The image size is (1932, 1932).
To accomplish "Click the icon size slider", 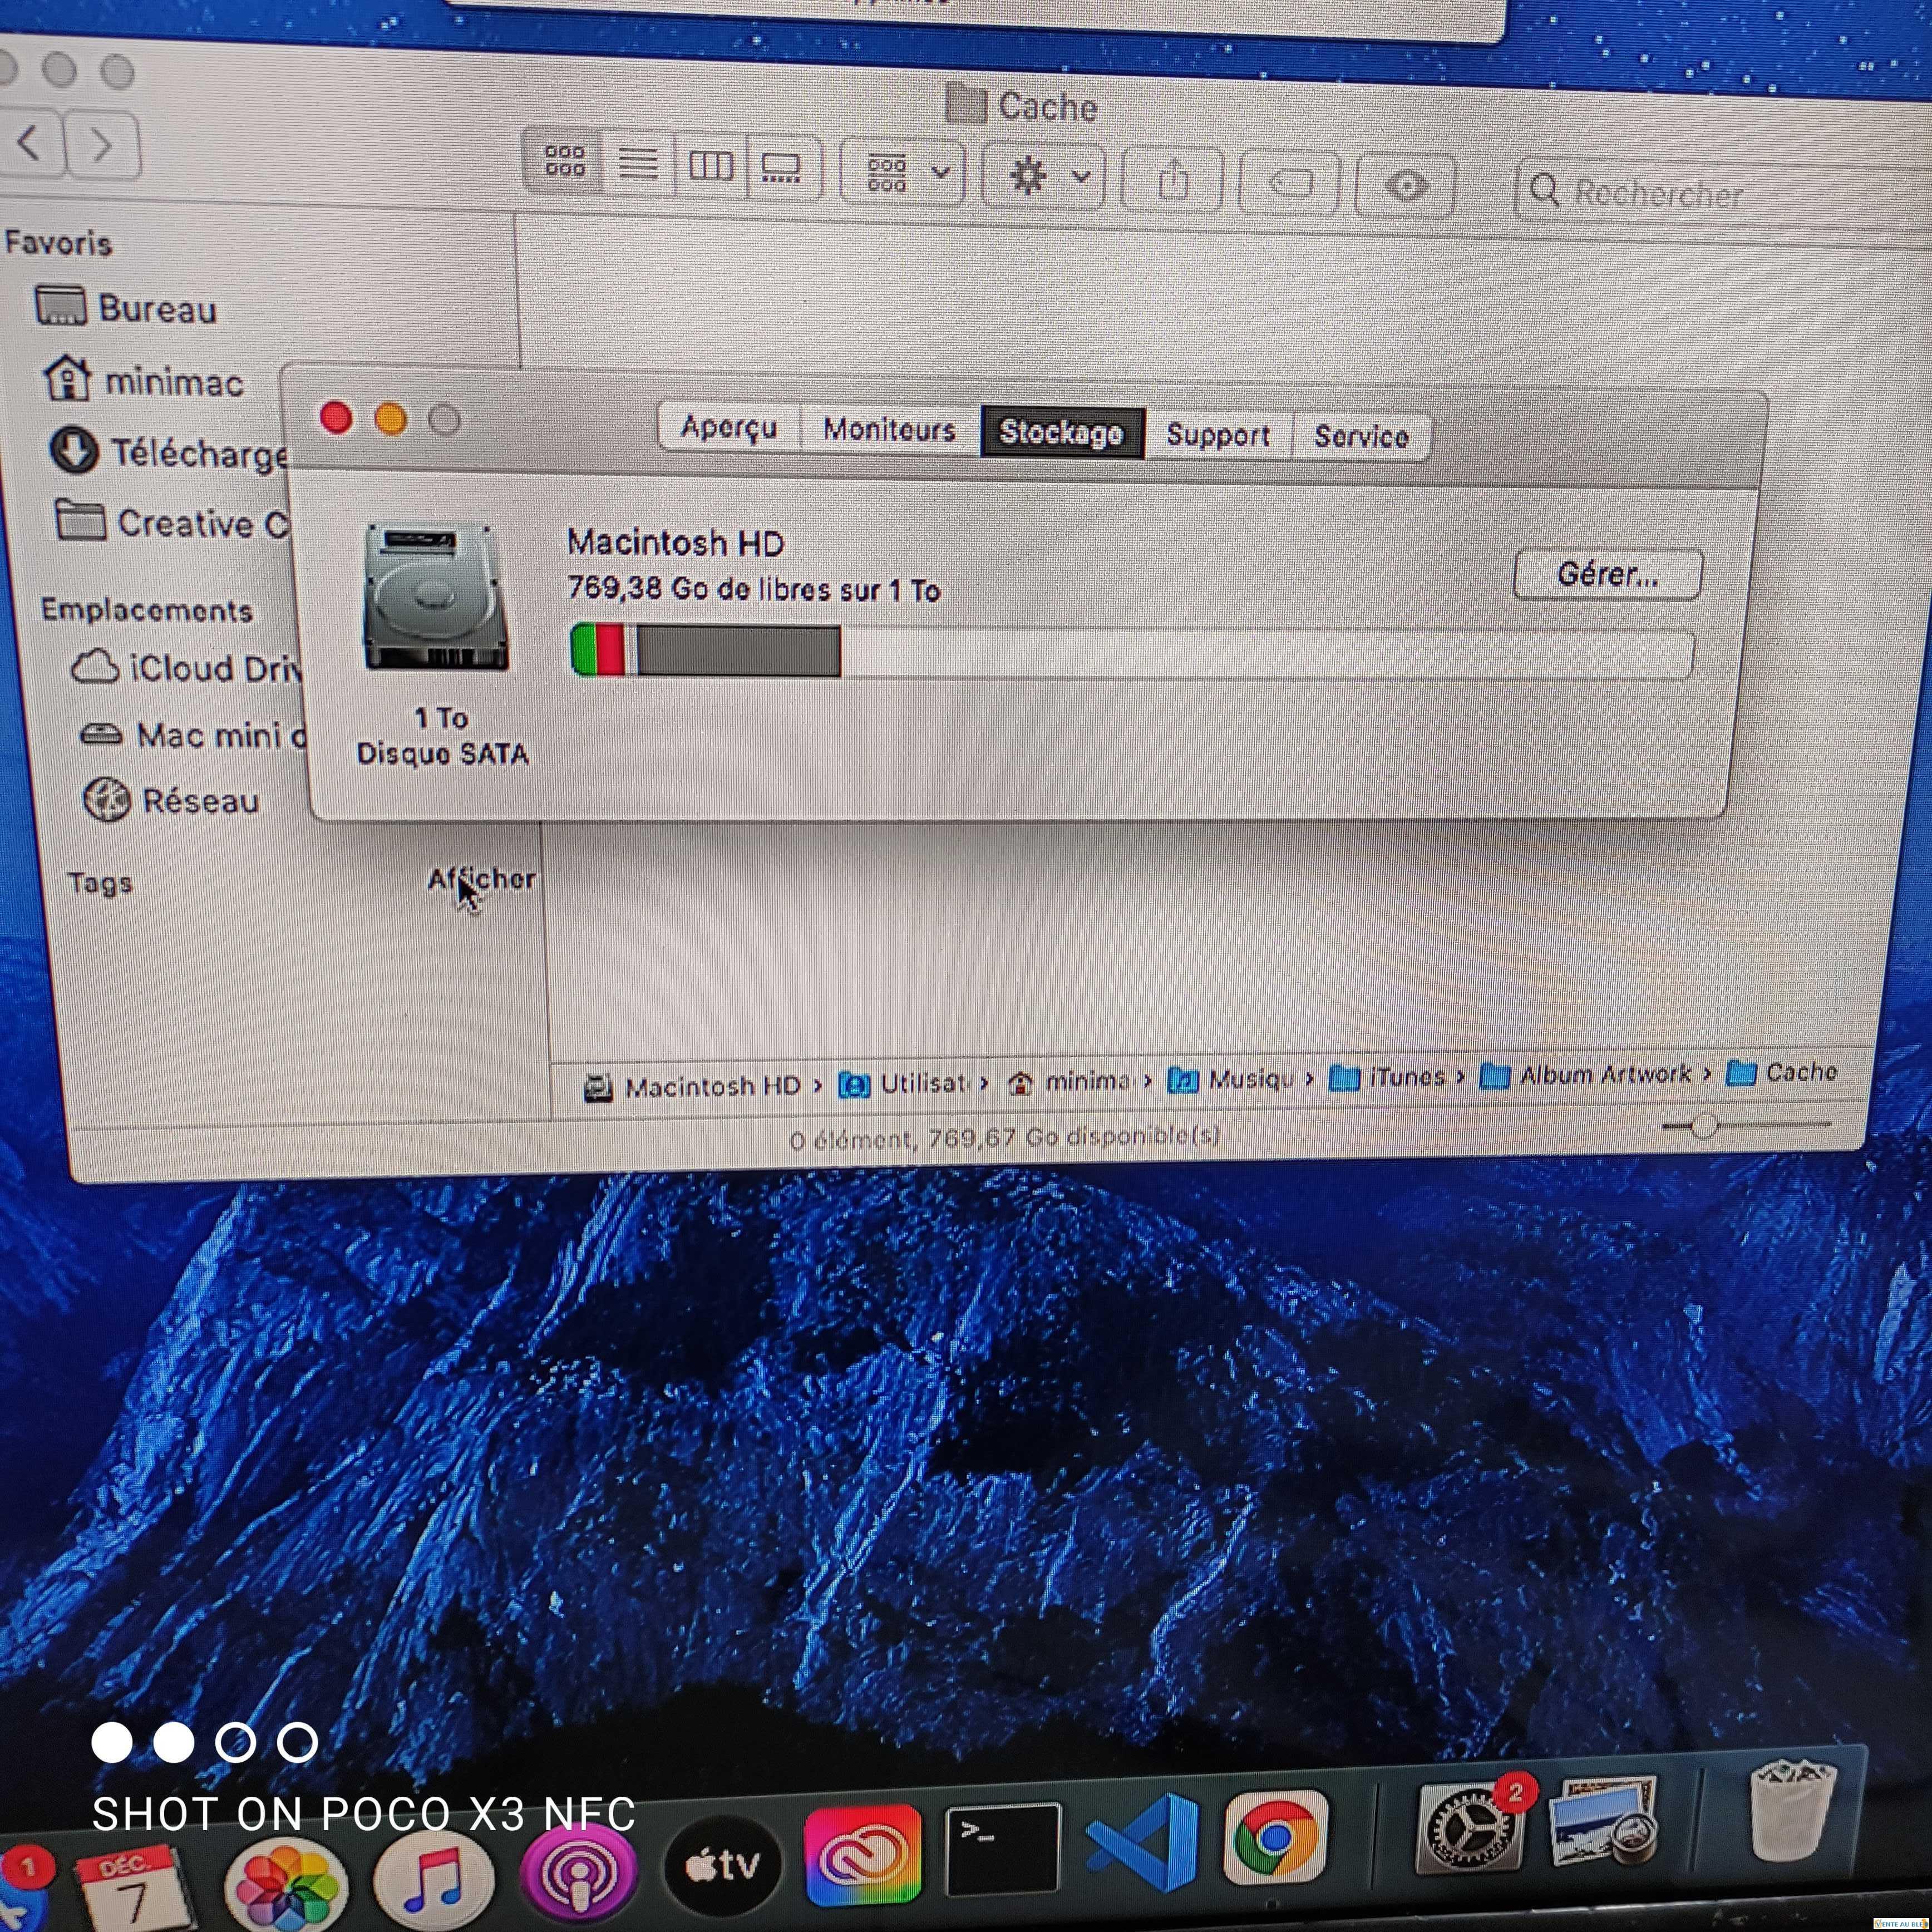I will pos(1745,1126).
